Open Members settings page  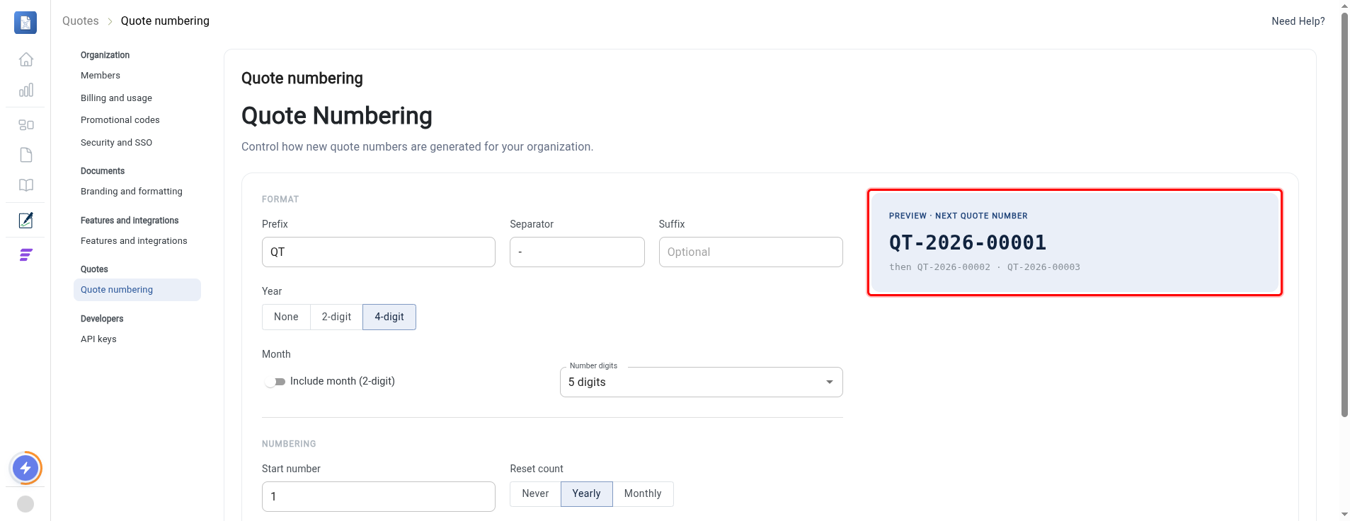tap(101, 76)
